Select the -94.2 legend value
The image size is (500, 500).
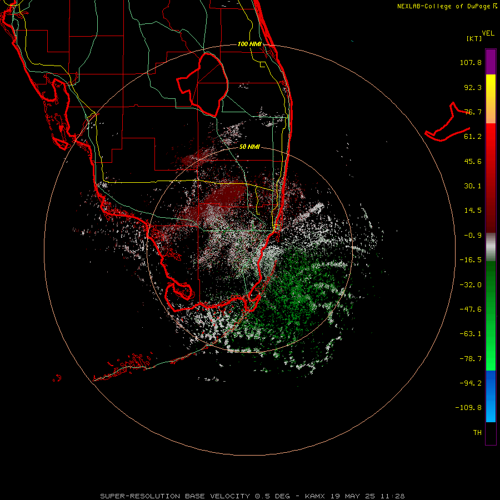click(471, 383)
